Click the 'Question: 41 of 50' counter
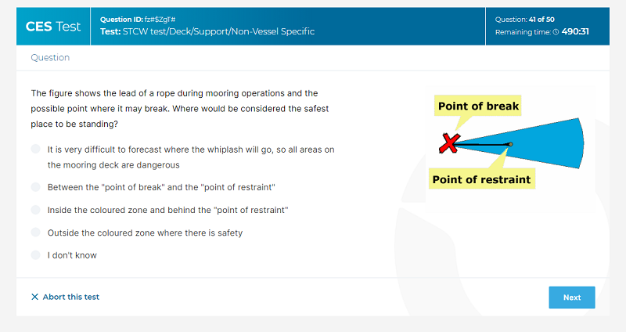The width and height of the screenshot is (626, 332). pyautogui.click(x=524, y=20)
